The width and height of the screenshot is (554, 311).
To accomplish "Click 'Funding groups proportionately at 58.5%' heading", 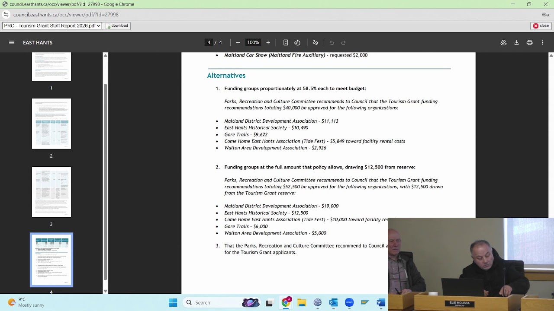I will [295, 88].
